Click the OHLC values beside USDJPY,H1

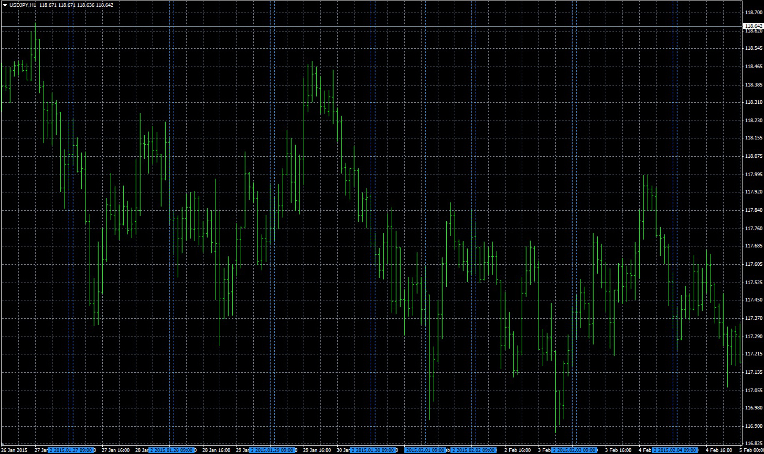coord(76,5)
